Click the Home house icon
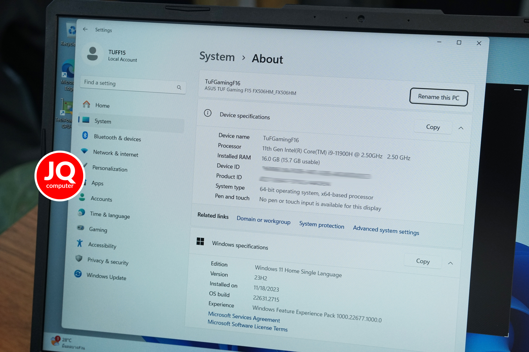The width and height of the screenshot is (529, 352). (86, 104)
